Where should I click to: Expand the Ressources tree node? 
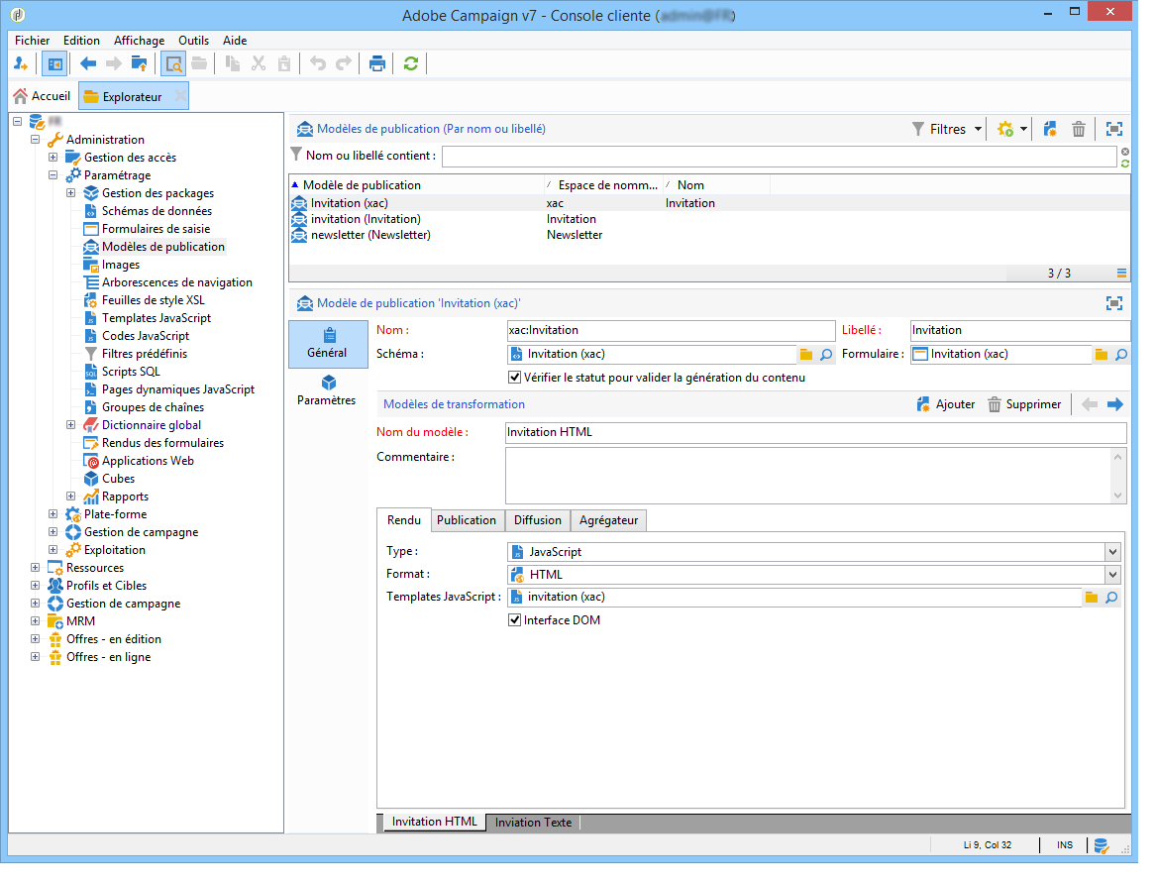pos(35,568)
